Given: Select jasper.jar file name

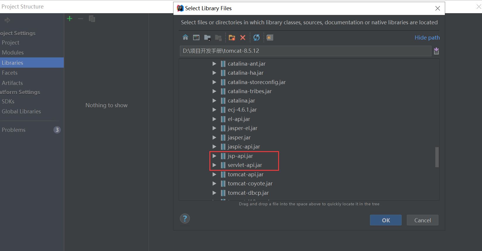Looking at the screenshot, I should (239, 138).
